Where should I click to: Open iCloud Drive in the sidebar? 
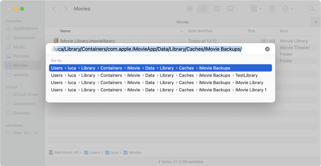click(x=22, y=94)
